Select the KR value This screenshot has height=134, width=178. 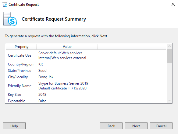click(41, 64)
